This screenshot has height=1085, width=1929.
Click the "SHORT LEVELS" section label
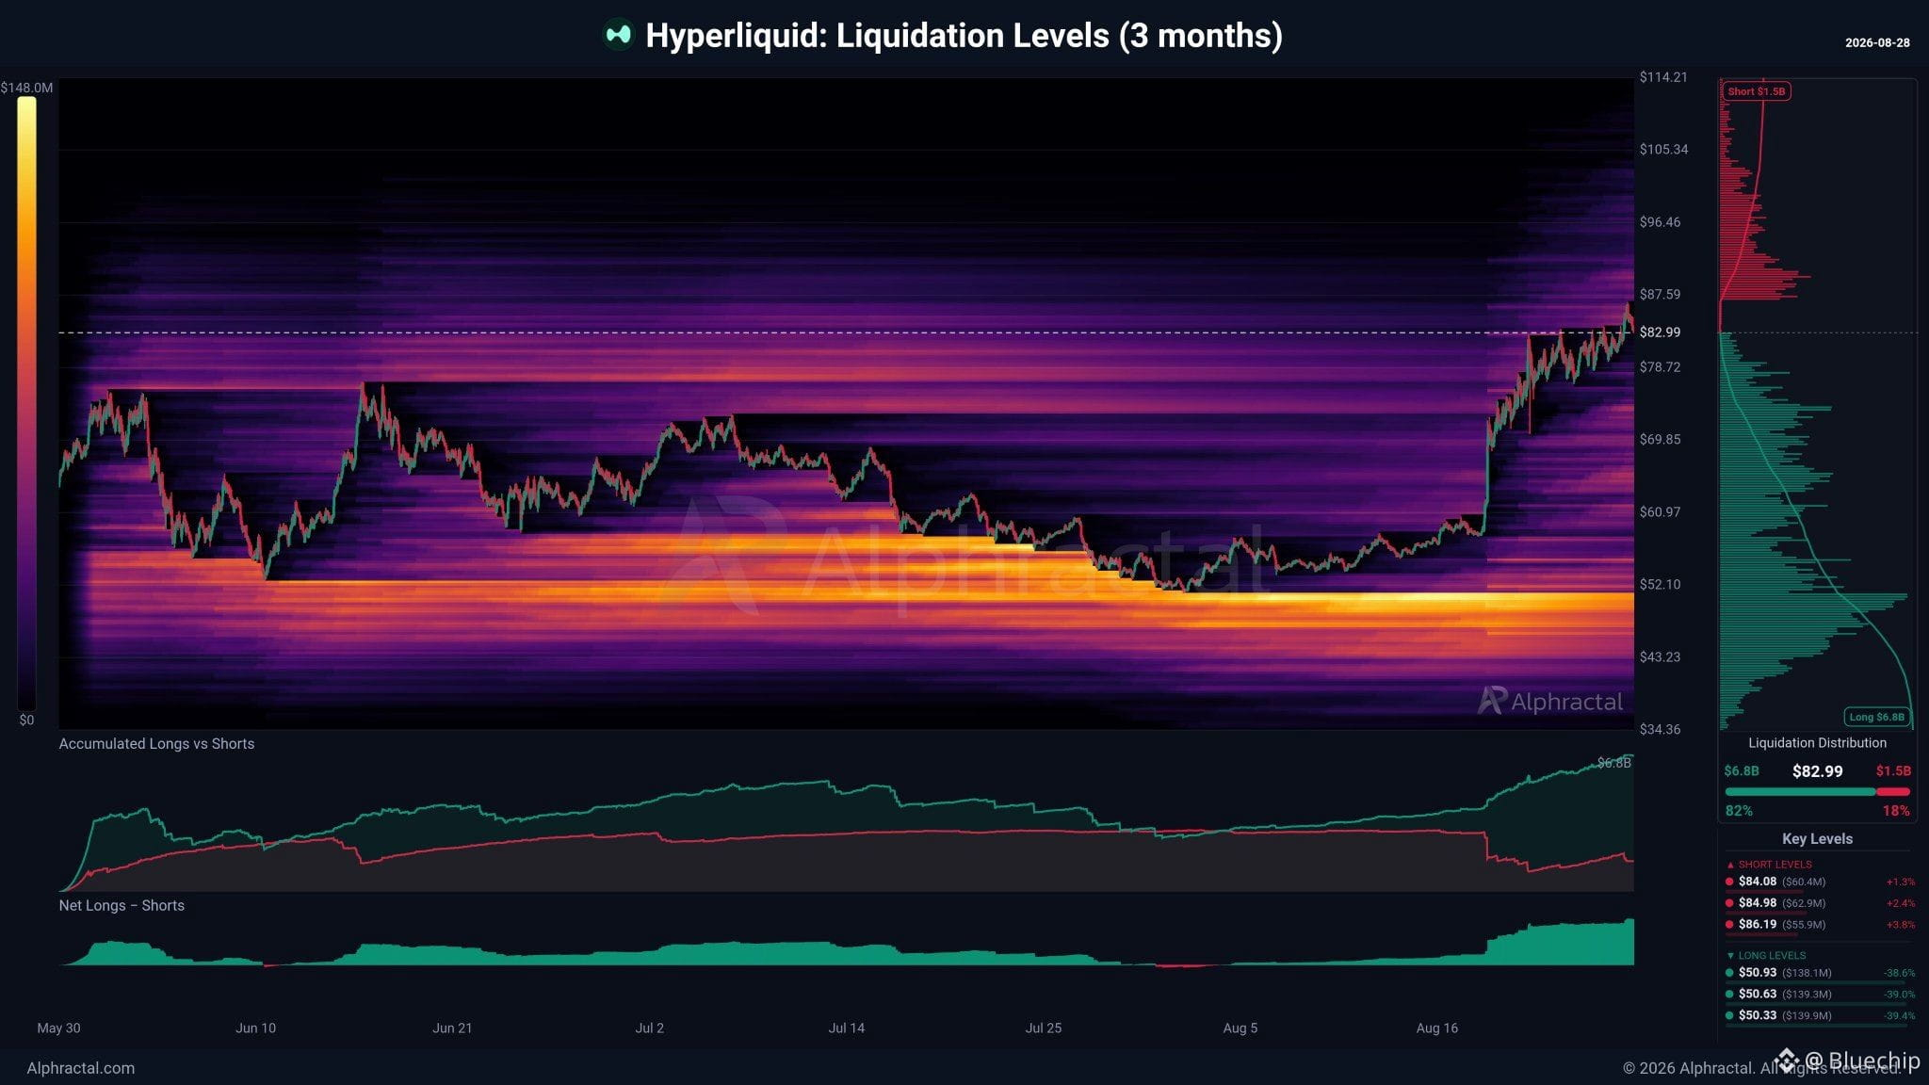pos(1775,865)
